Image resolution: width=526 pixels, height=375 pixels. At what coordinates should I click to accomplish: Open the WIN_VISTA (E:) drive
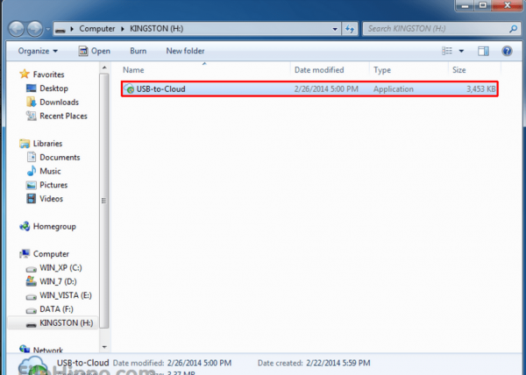[x=66, y=295]
